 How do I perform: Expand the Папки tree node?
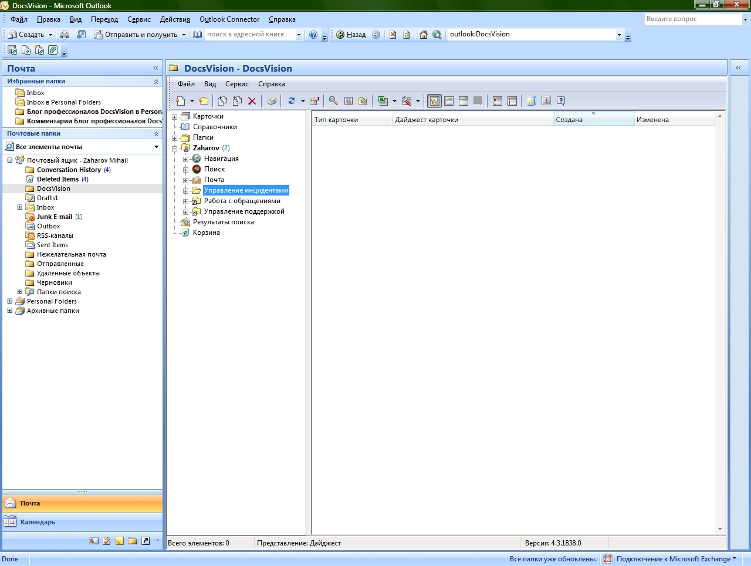click(174, 138)
